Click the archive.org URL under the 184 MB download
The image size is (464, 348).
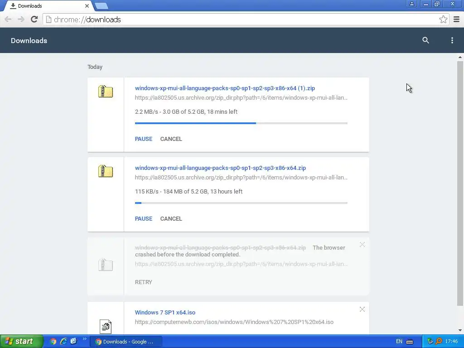pos(241,178)
